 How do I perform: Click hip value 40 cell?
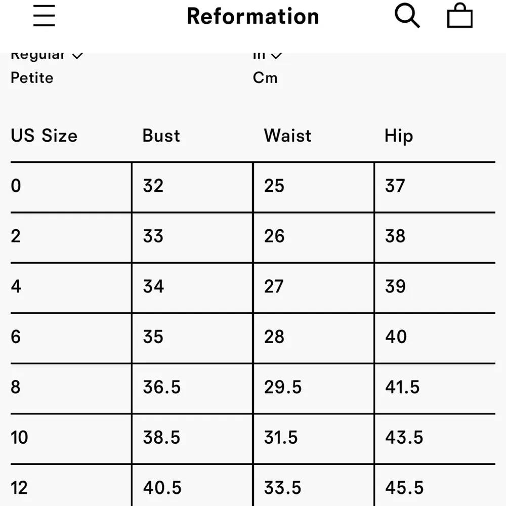coord(396,337)
